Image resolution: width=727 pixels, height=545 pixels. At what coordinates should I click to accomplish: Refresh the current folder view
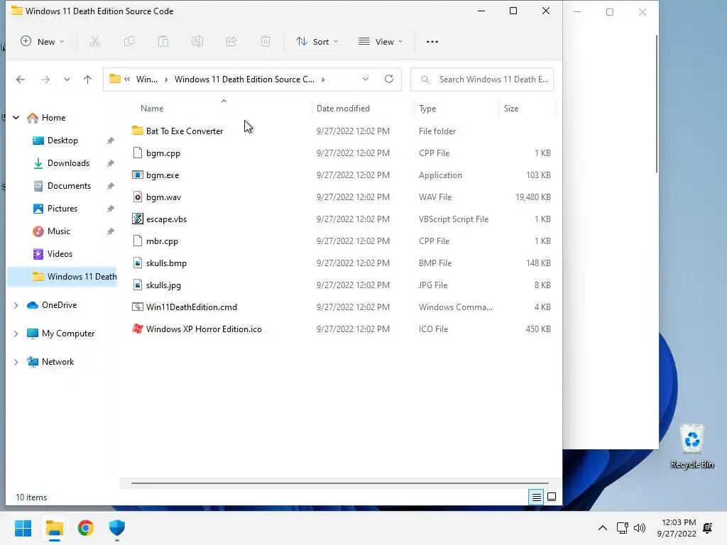click(389, 79)
